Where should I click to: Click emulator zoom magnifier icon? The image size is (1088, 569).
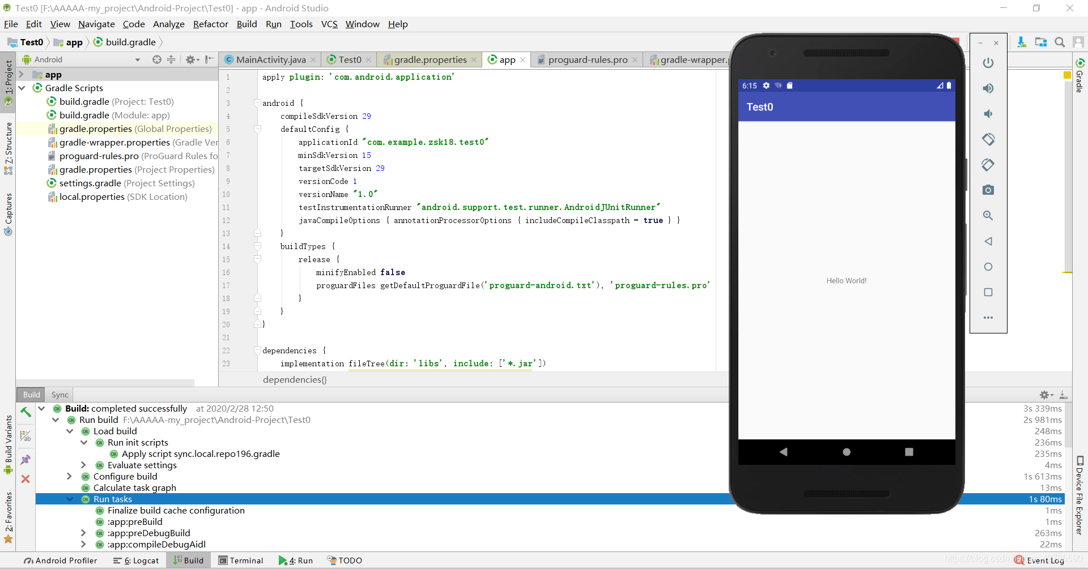pos(988,216)
